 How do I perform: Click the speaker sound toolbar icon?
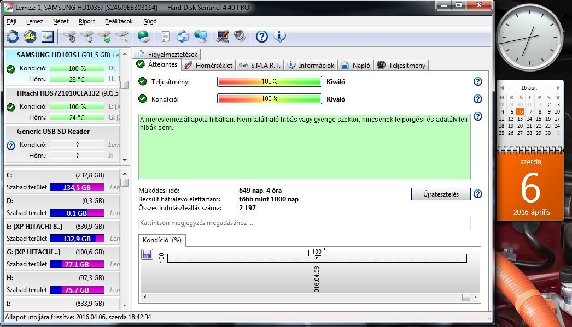click(x=240, y=37)
